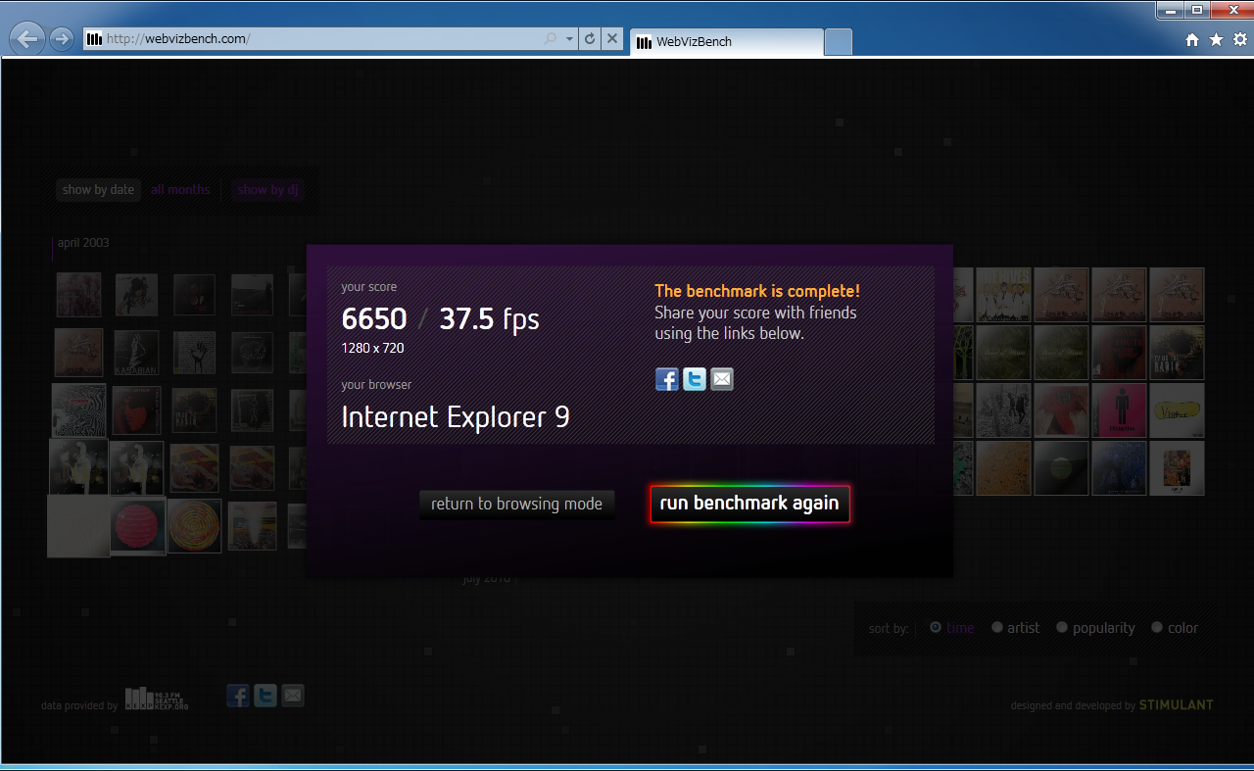Click the browser Forward arrow button
This screenshot has height=771, width=1254.
(x=62, y=39)
